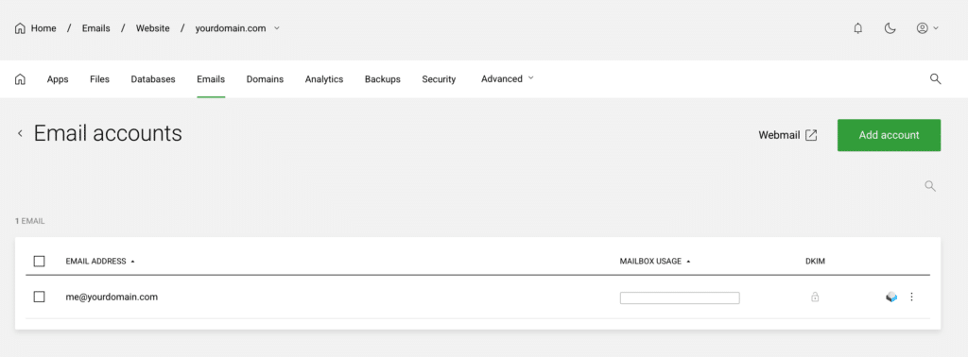The image size is (968, 357).
Task: Toggle dark mode moon icon
Action: click(x=890, y=28)
